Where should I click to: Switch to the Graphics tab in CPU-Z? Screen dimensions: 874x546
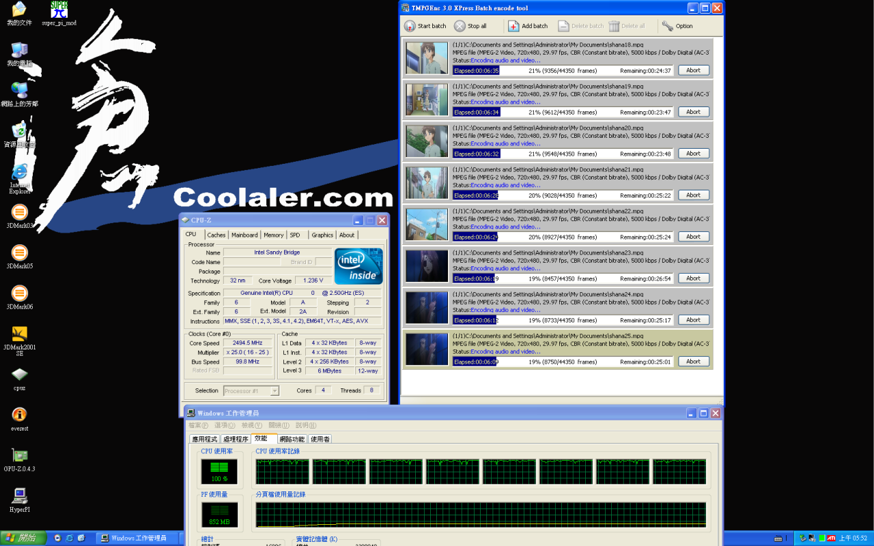[322, 235]
